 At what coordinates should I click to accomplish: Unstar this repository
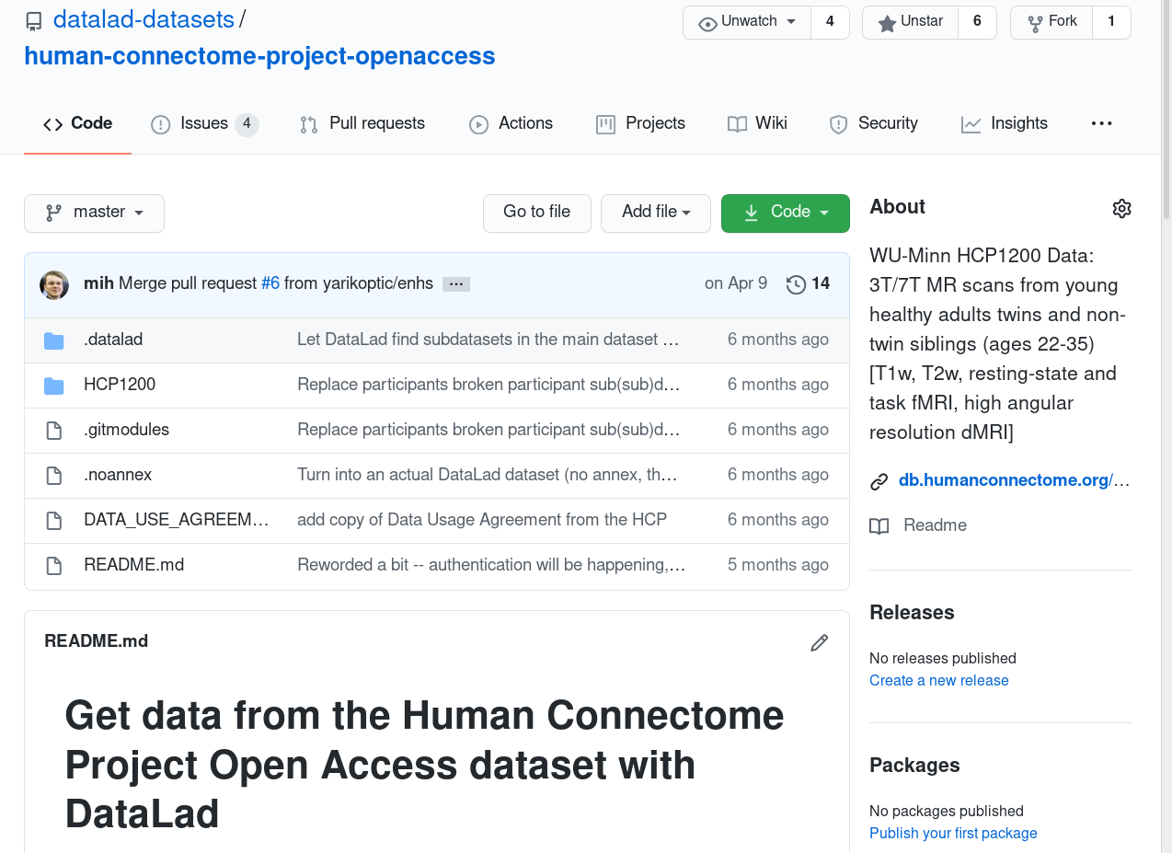coord(910,22)
